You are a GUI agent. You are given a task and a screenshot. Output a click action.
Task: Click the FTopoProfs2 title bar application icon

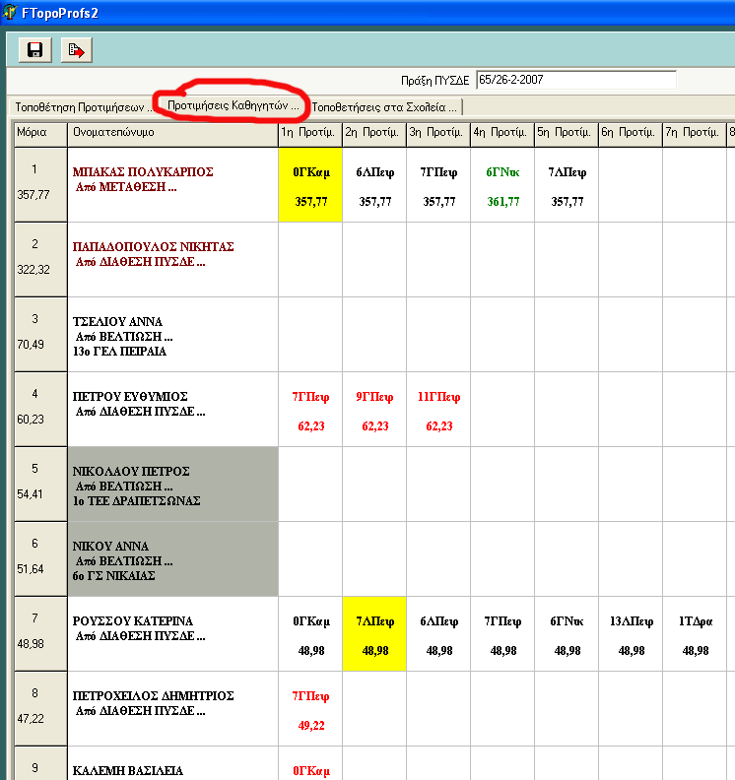tap(11, 12)
